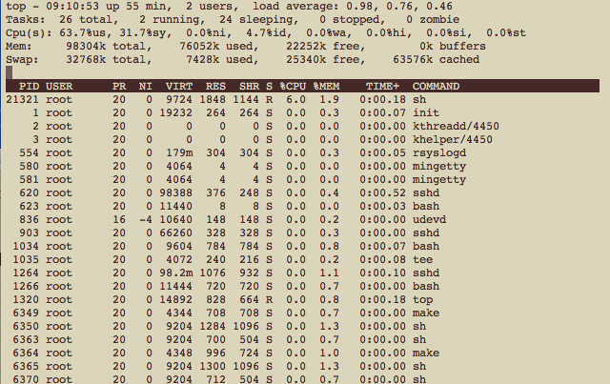The height and width of the screenshot is (384, 610).
Task: Click the top process command in list
Action: [421, 297]
